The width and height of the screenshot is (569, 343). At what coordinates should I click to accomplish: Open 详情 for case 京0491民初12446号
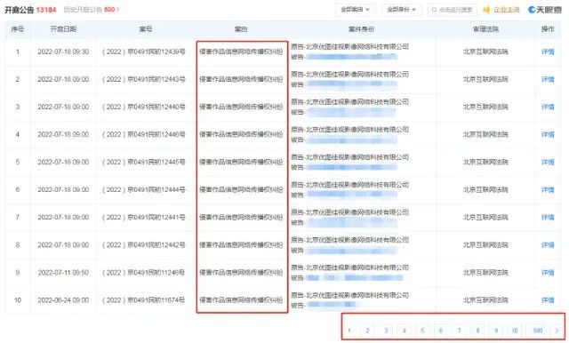click(x=548, y=134)
